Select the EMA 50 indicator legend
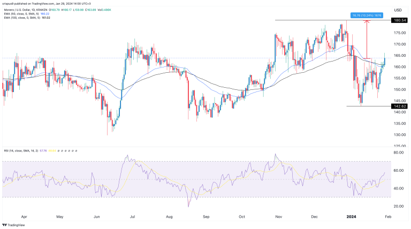Image resolution: width=411 pixels, height=229 pixels. coord(21,14)
